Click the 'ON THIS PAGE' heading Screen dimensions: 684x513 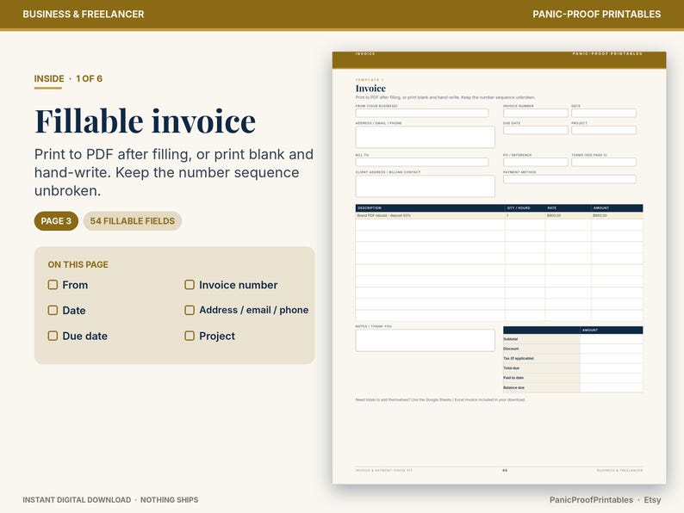[x=78, y=264]
